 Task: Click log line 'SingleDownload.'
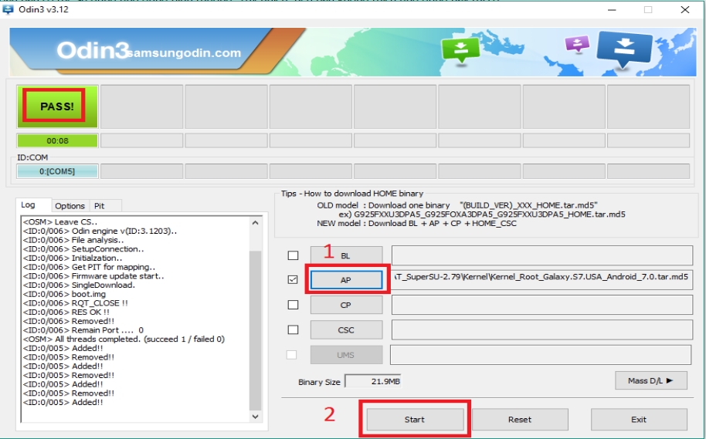point(80,285)
